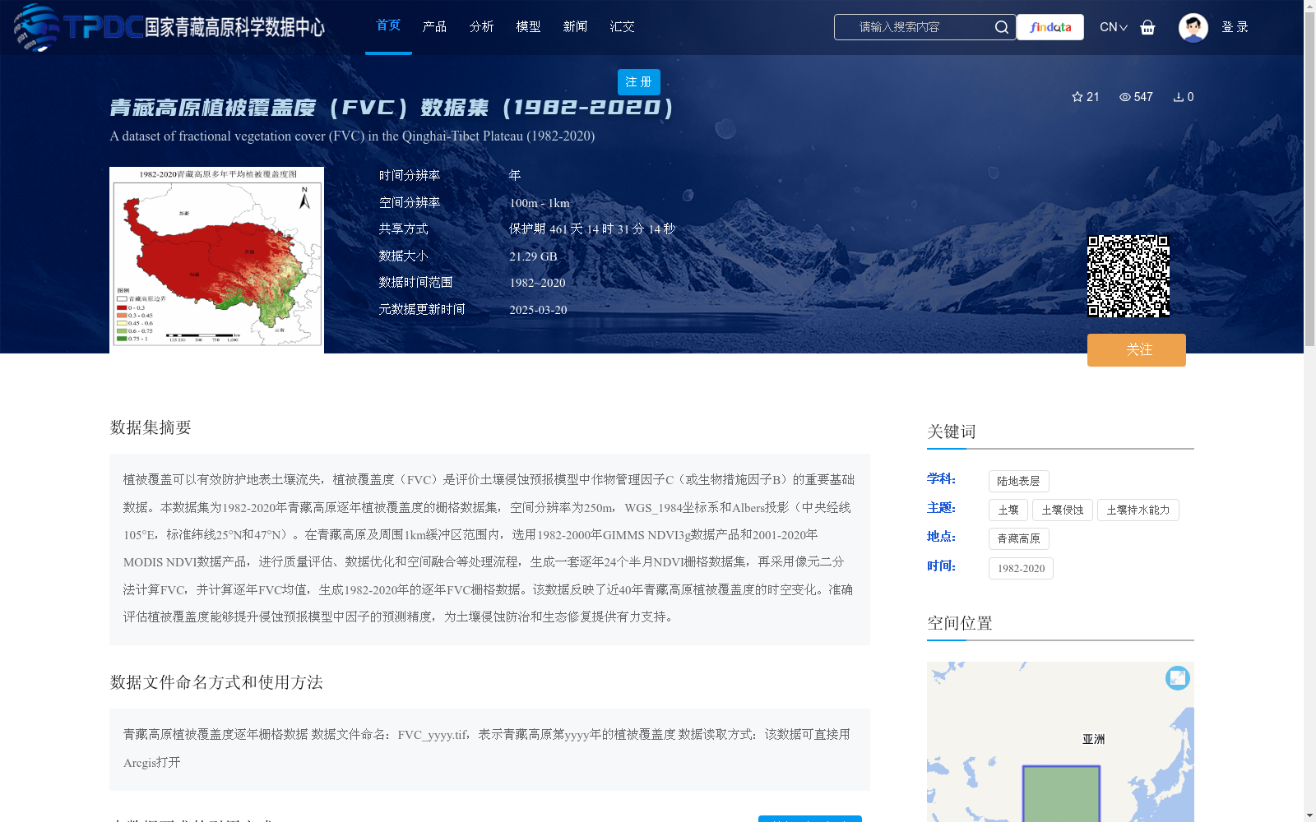The image size is (1316, 822).
Task: Select the 1982-2020 time tag
Action: tap(1021, 568)
